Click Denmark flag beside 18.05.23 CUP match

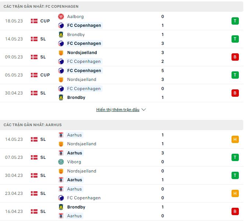[x=34, y=21]
